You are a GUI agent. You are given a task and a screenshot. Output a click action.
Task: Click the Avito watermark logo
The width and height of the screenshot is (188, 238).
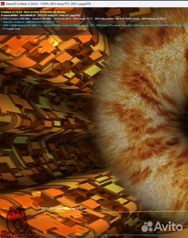point(162,226)
